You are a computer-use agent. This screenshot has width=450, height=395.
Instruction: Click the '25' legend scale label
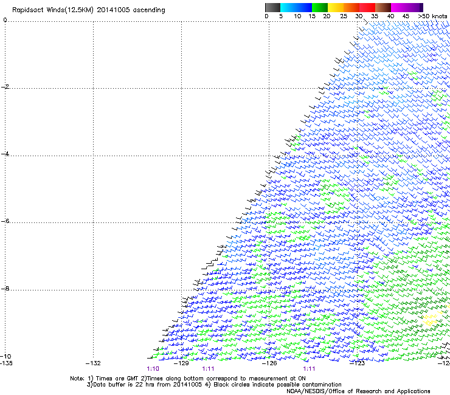(344, 16)
